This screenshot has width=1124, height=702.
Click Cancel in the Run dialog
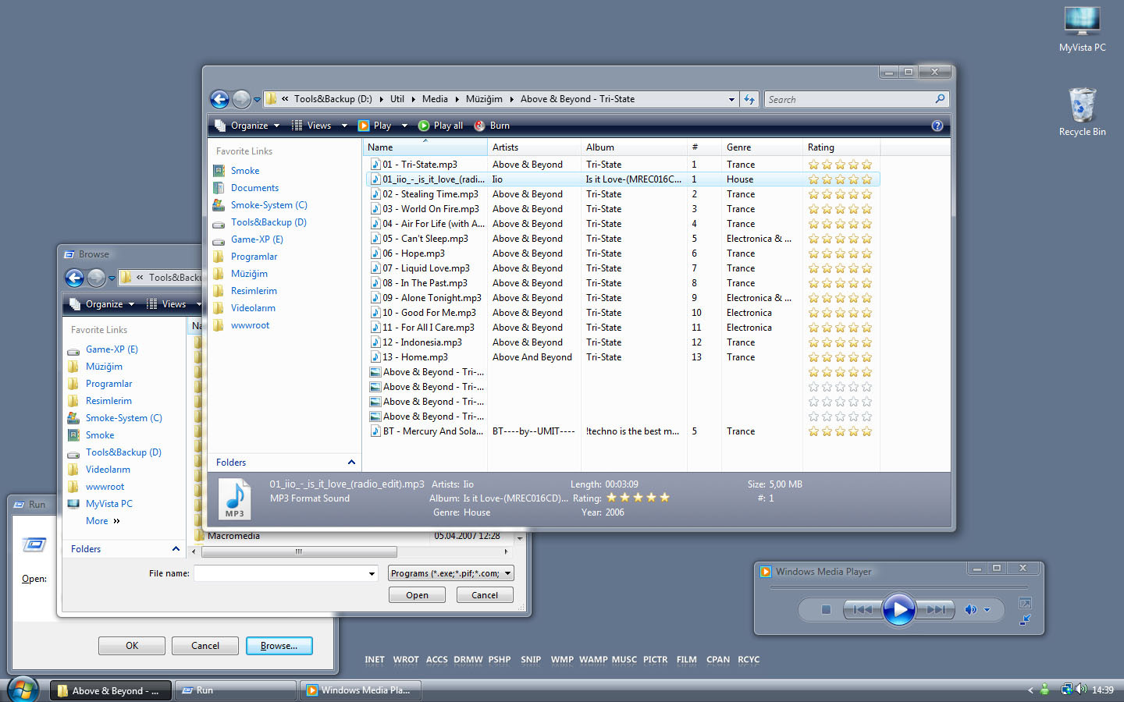(205, 646)
